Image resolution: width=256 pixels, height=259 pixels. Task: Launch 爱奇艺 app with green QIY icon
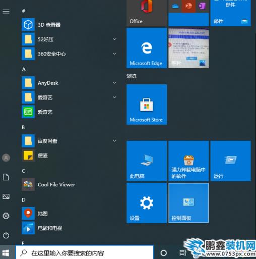tap(28, 112)
